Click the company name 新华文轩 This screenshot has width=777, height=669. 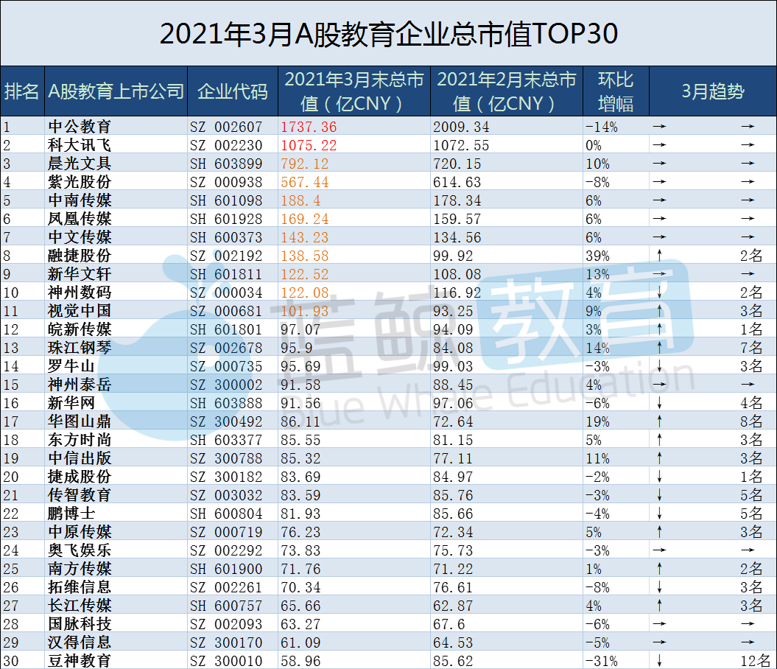[80, 273]
